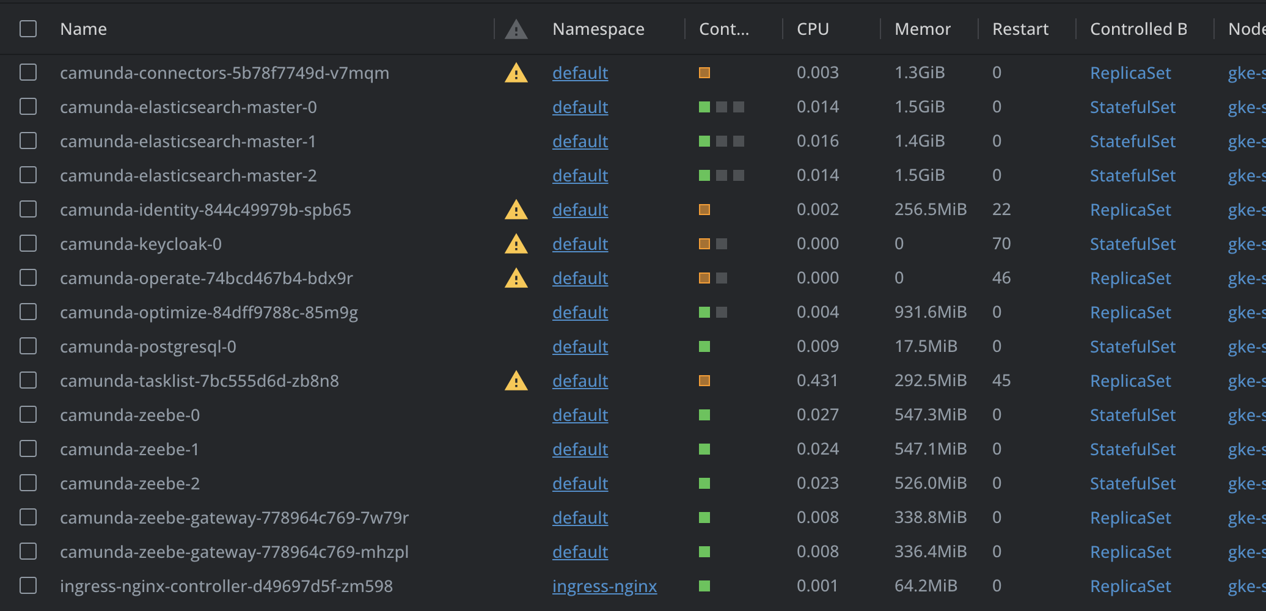Image resolution: width=1266 pixels, height=611 pixels.
Task: Select checkbox for camunda-connectors-5b78f7749d-v7mqm
Action: (28, 73)
